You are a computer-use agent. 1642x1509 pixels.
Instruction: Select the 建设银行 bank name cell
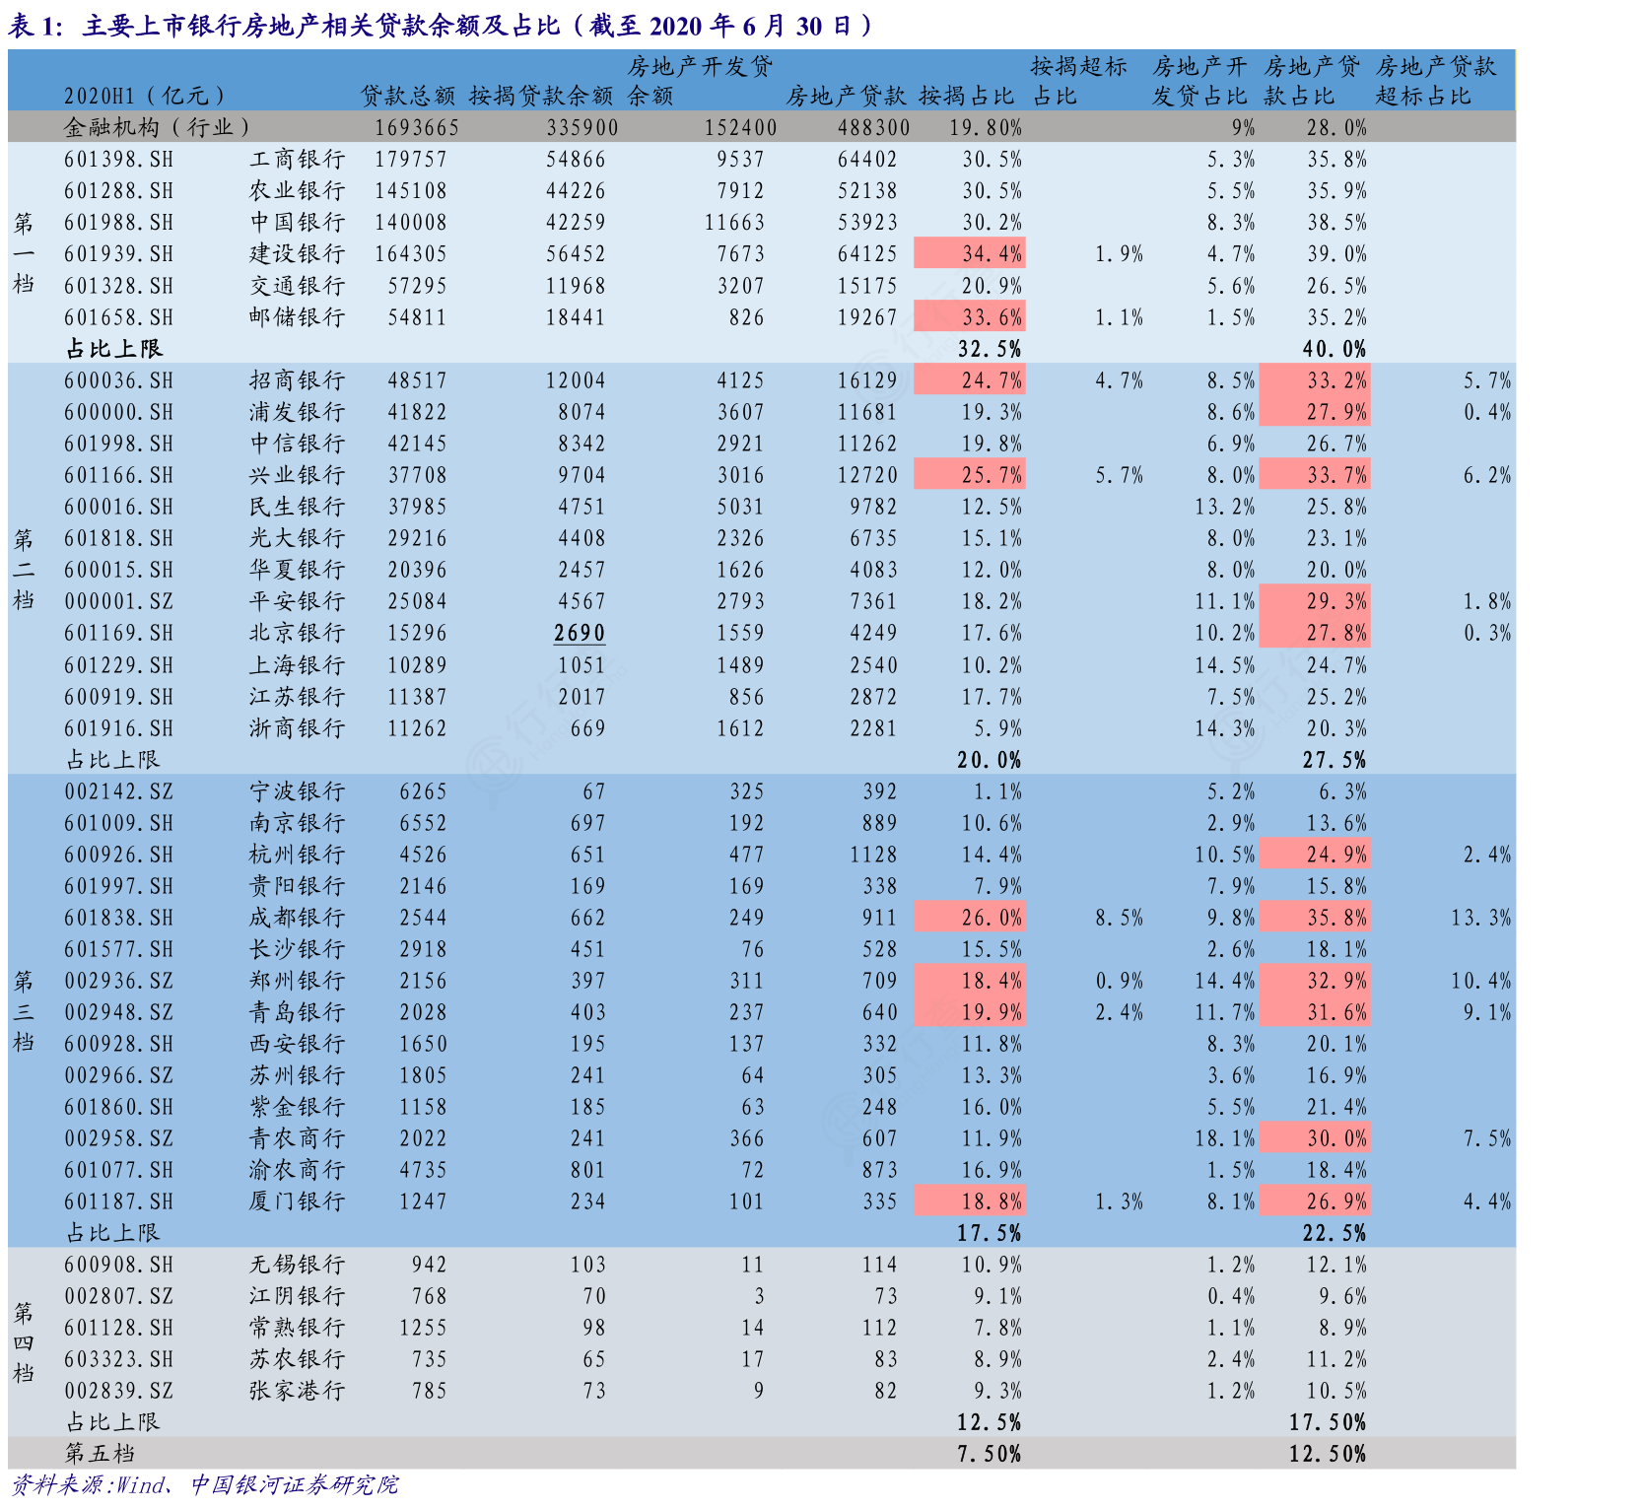(x=297, y=254)
